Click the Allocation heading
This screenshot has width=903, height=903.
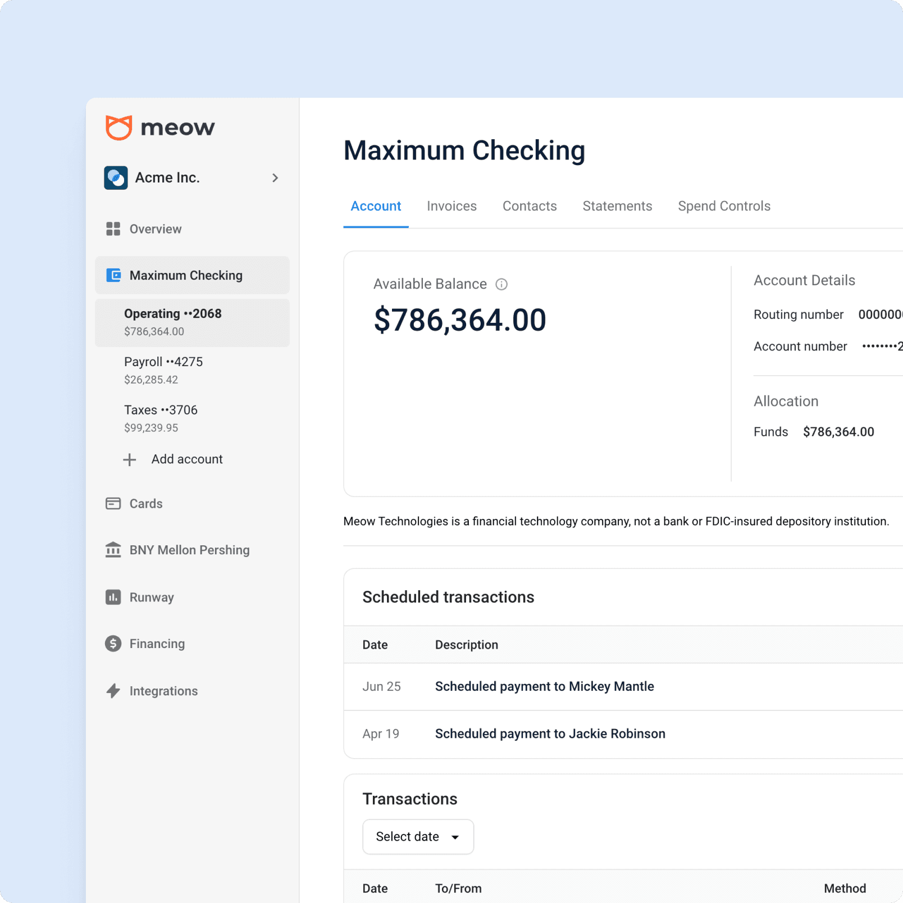point(786,401)
